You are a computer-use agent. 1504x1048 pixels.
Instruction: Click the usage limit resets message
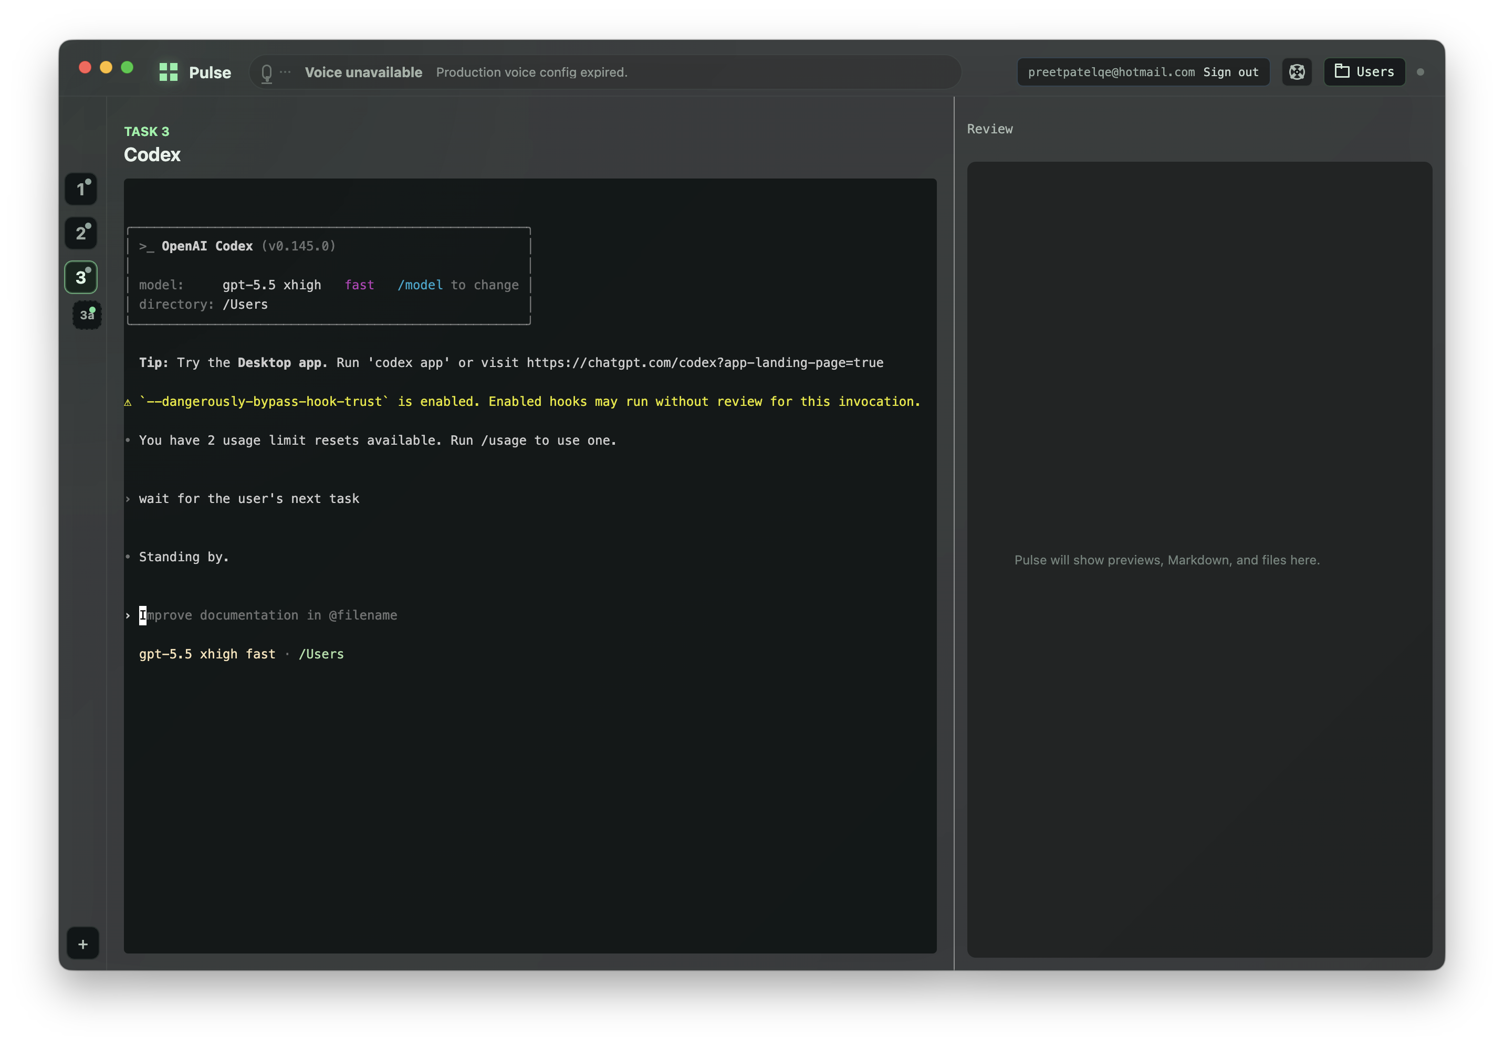point(378,441)
